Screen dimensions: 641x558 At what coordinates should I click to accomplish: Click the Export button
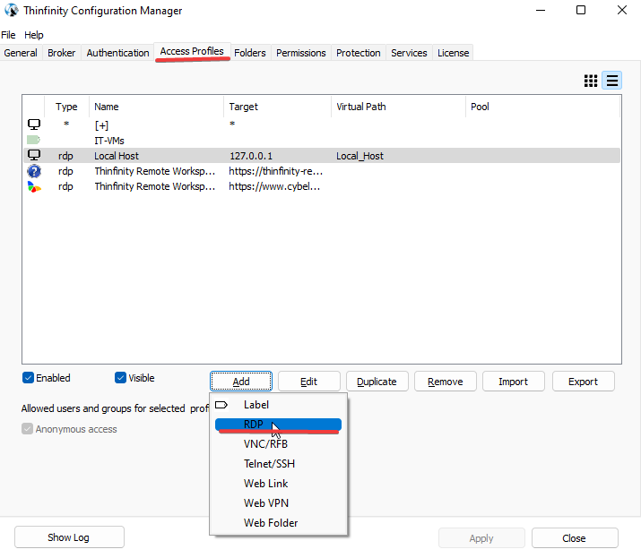tap(584, 382)
